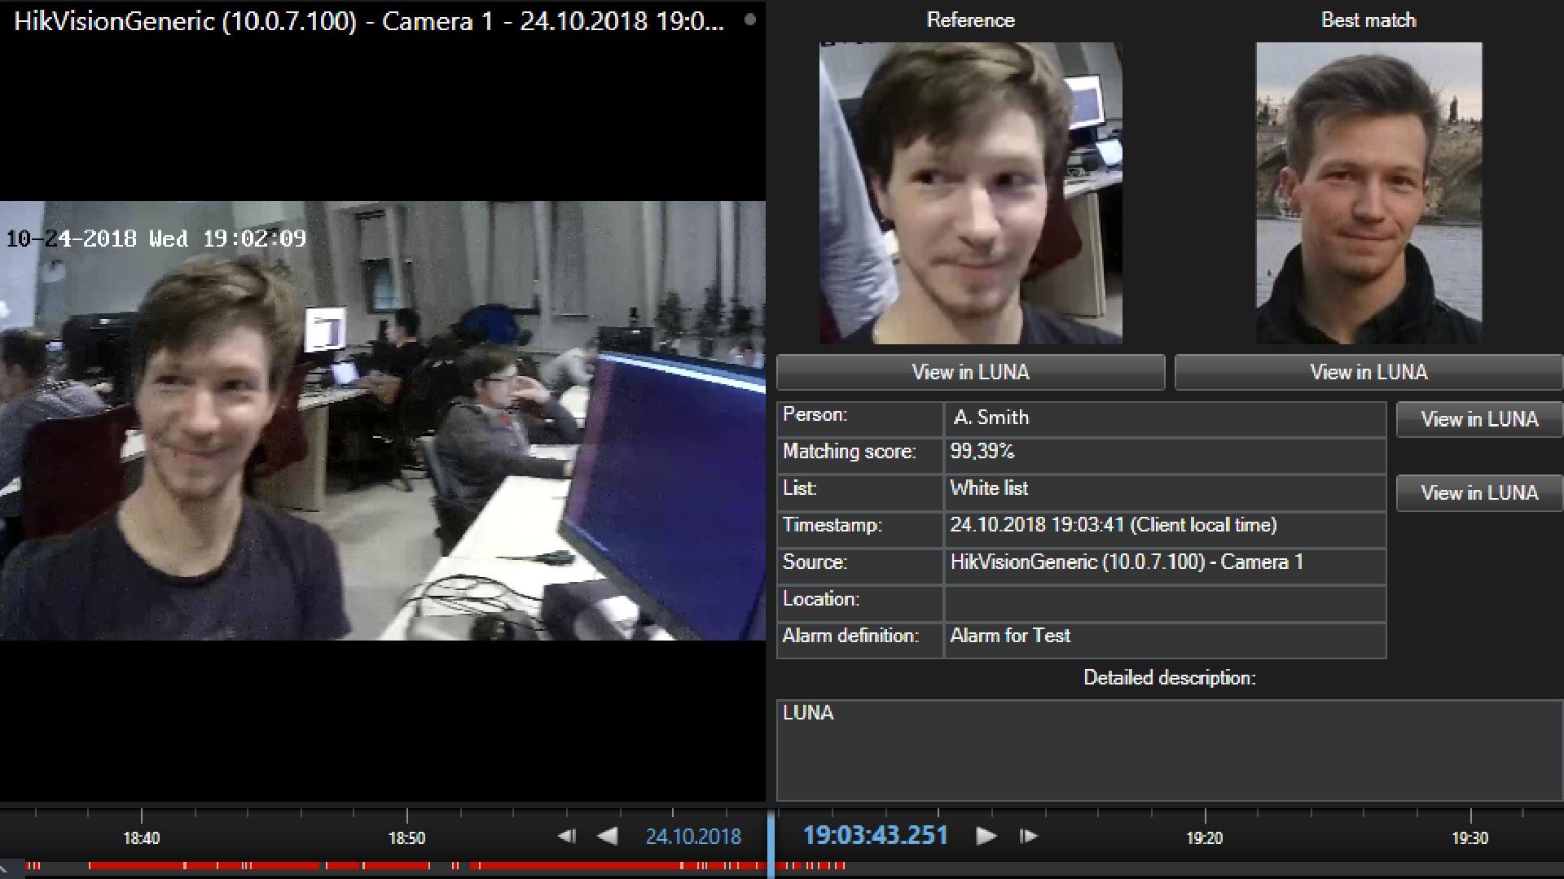This screenshot has width=1564, height=879.
Task: Step forward one frame in playback
Action: (x=1028, y=836)
